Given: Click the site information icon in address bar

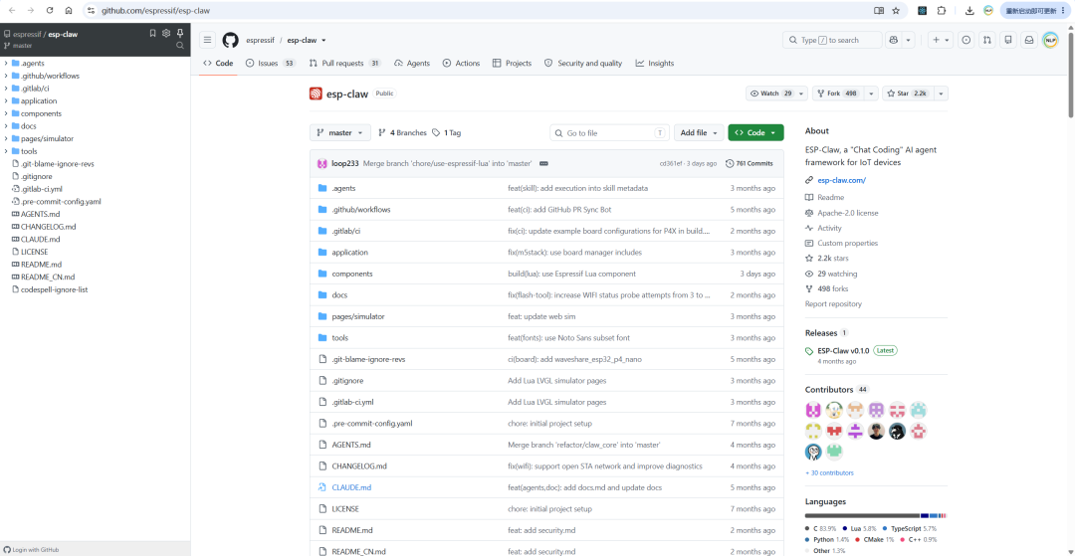Looking at the screenshot, I should [92, 10].
